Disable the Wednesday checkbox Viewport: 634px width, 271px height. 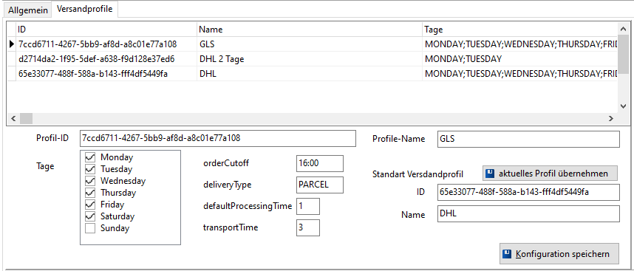pyautogui.click(x=90, y=180)
